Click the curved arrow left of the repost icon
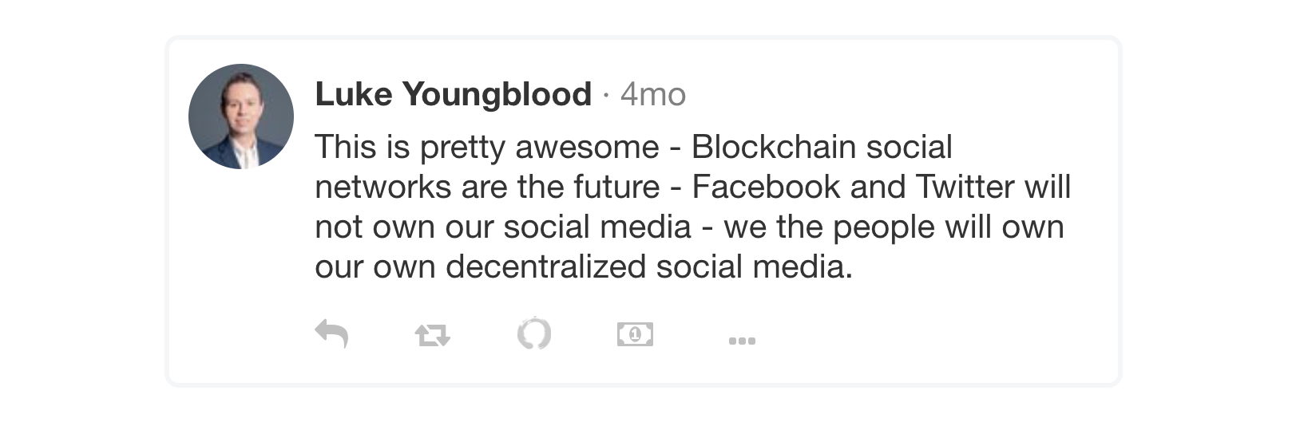 (x=331, y=333)
